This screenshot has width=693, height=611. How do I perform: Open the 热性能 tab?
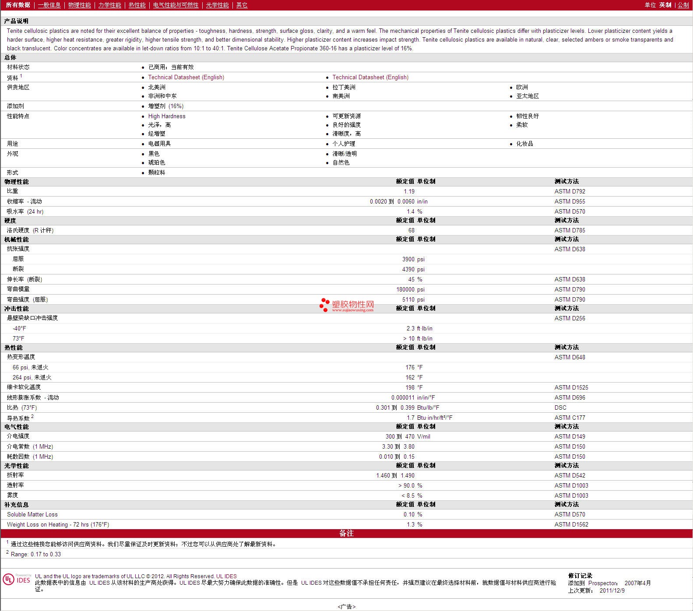tap(137, 5)
